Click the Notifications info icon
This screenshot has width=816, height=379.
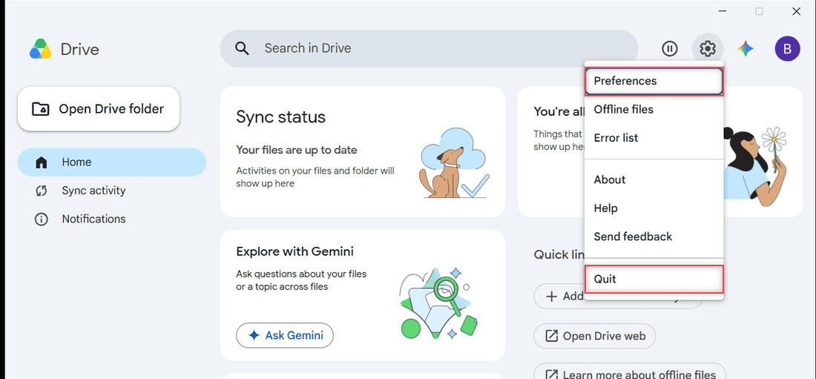coord(41,220)
